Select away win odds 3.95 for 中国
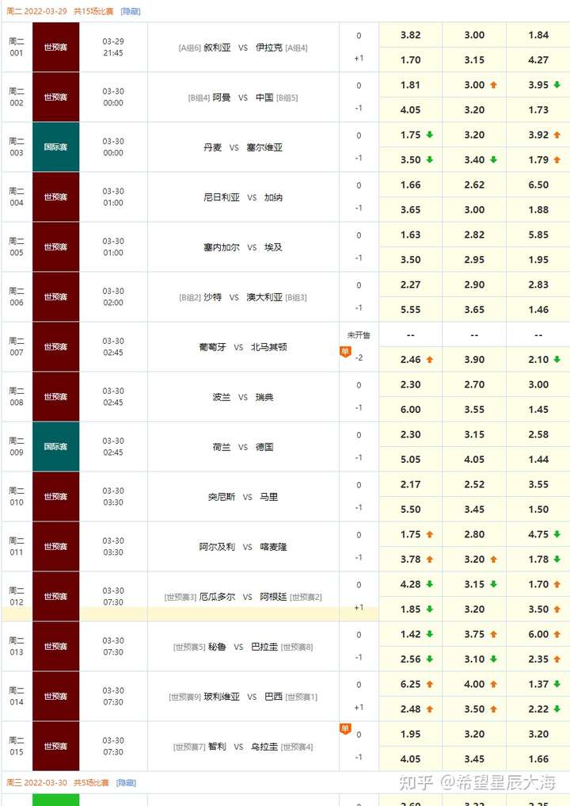570x806 pixels. click(x=538, y=85)
